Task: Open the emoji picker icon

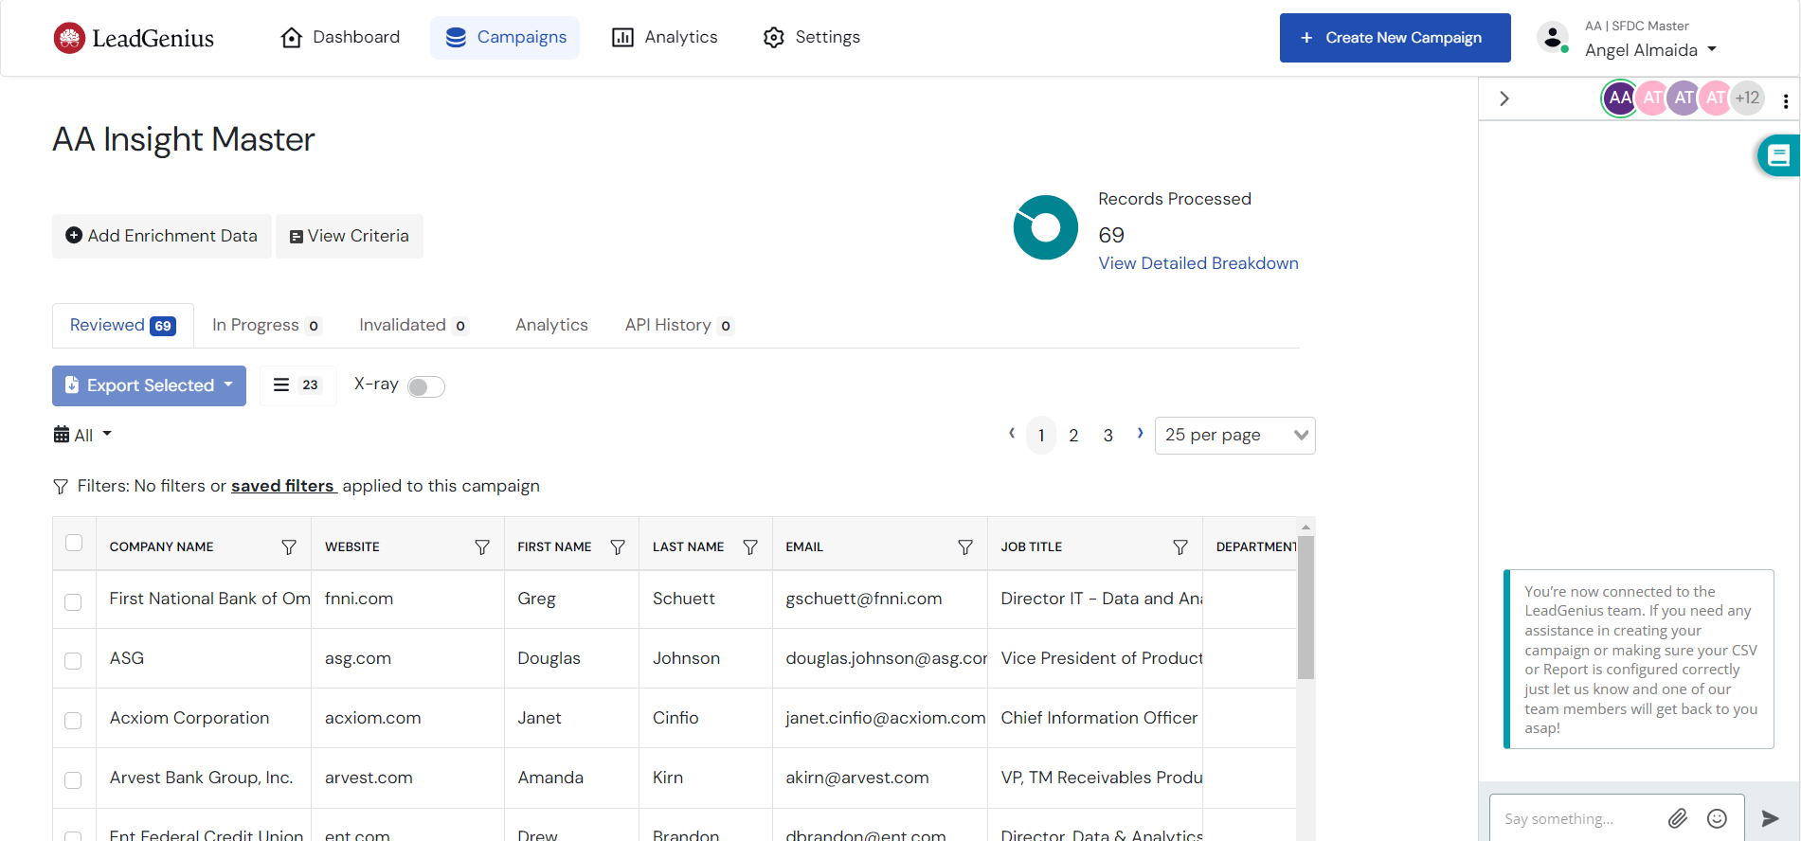Action: (1717, 818)
